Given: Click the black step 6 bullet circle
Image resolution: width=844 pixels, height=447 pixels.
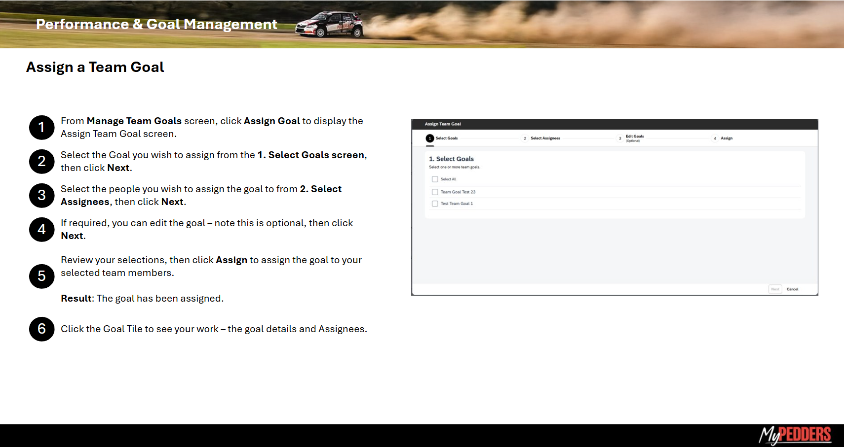Looking at the screenshot, I should pos(41,329).
